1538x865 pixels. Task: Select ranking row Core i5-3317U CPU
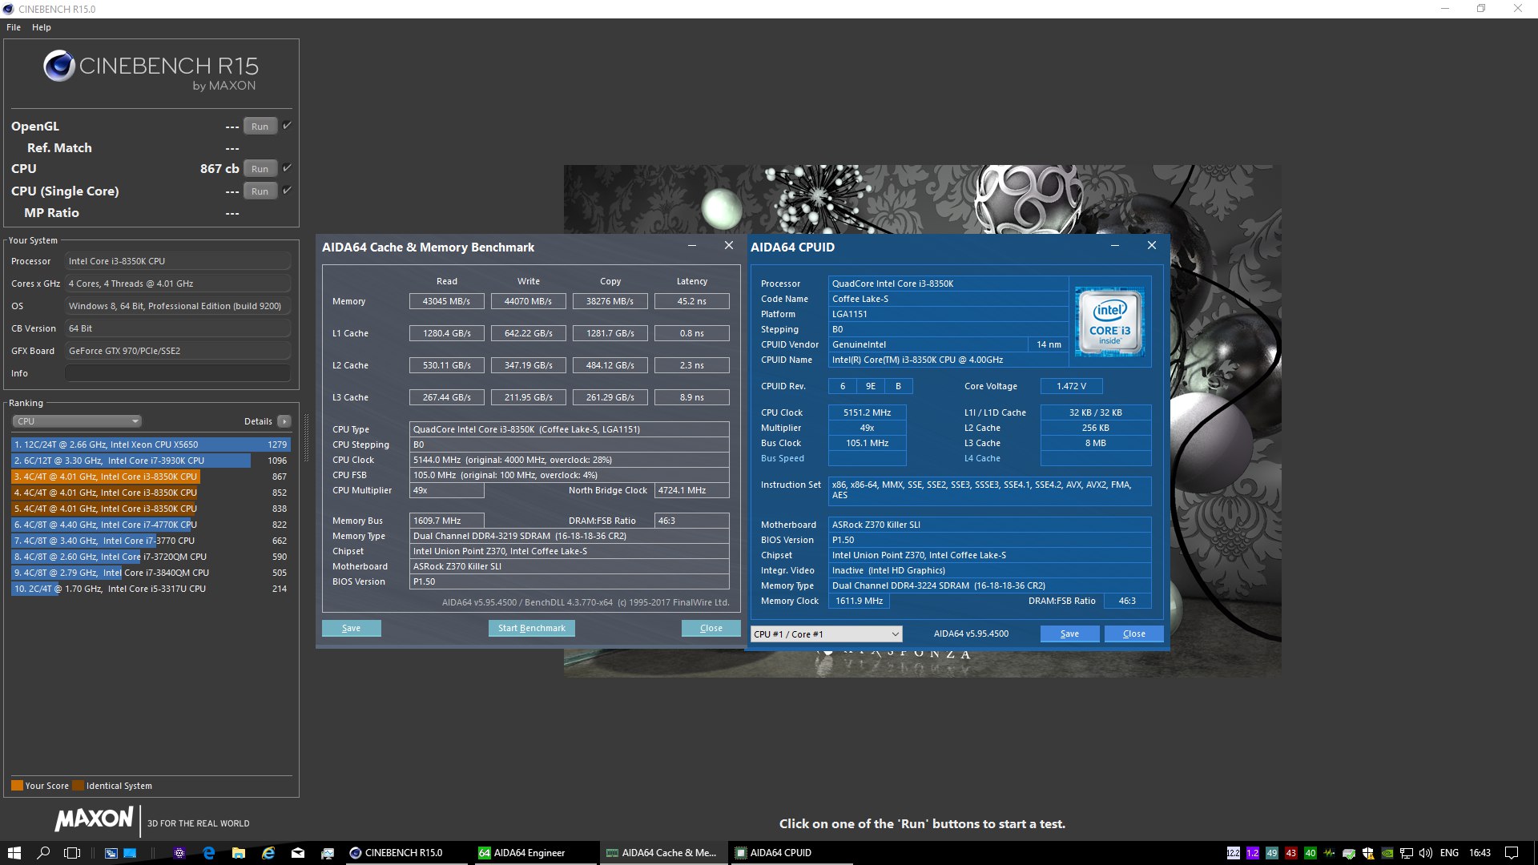click(151, 589)
